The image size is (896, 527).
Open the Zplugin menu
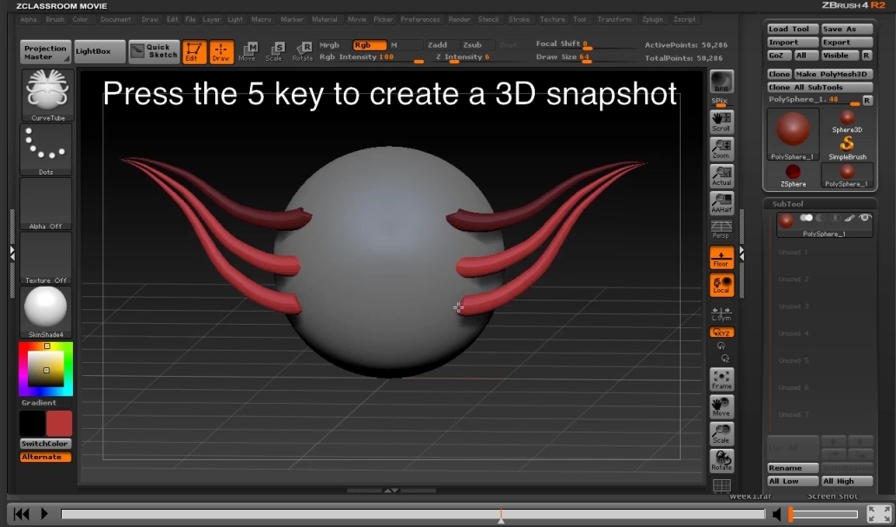click(x=651, y=18)
